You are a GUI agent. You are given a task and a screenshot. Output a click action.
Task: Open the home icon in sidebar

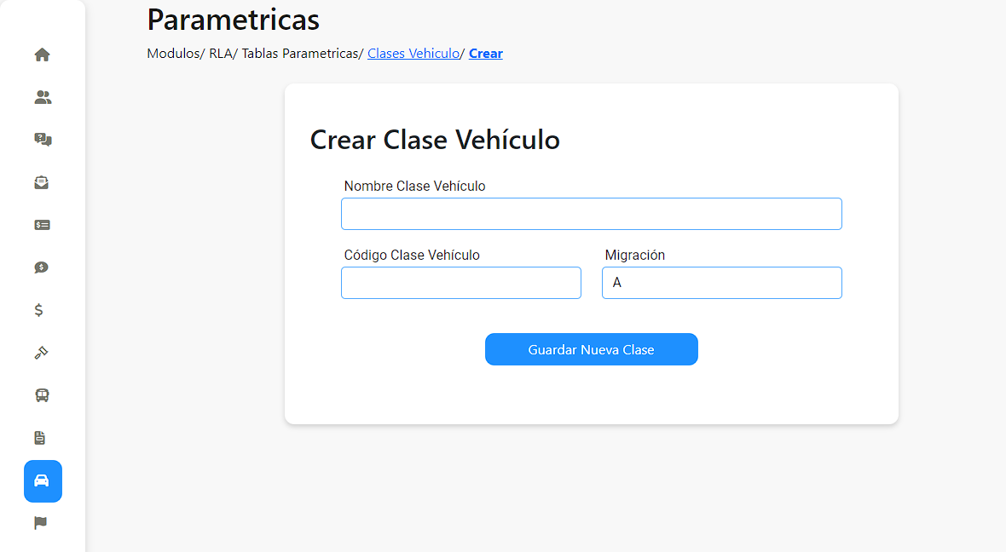point(43,55)
